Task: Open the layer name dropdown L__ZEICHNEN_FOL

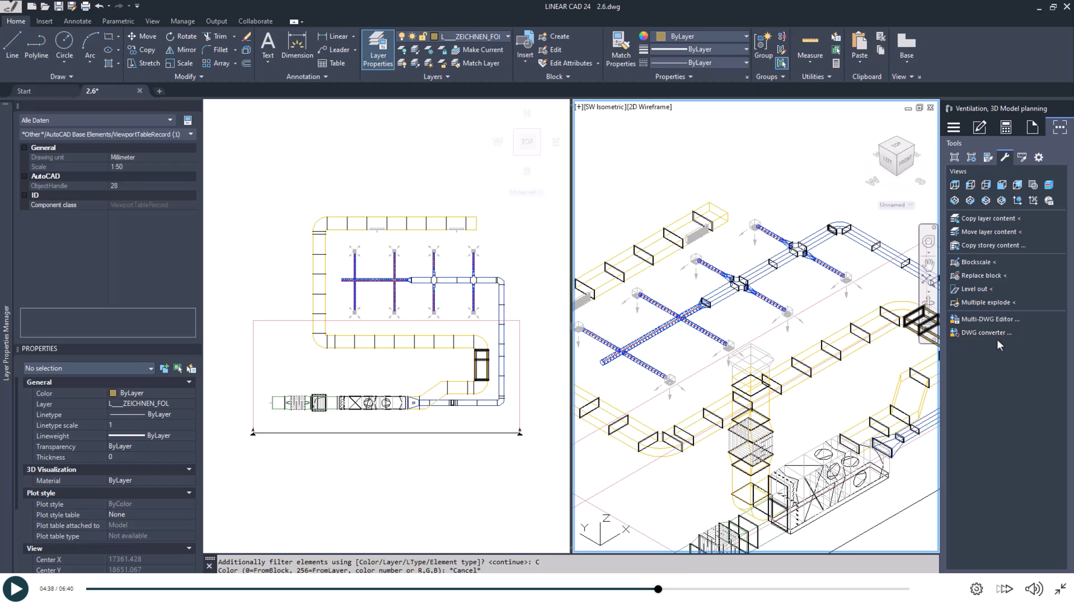Action: point(507,36)
